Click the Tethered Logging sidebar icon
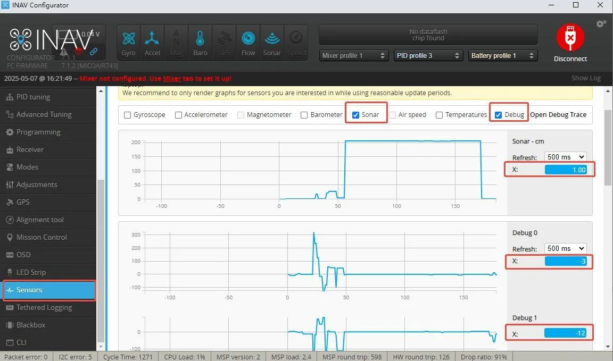The width and height of the screenshot is (613, 361). pos(10,307)
